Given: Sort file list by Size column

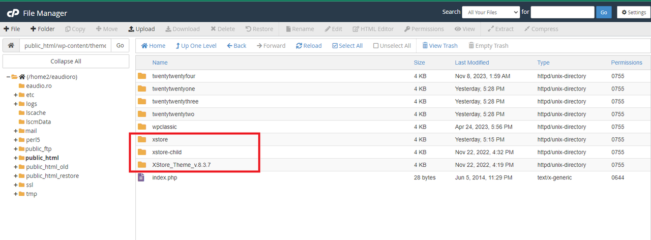Looking at the screenshot, I should [419, 63].
